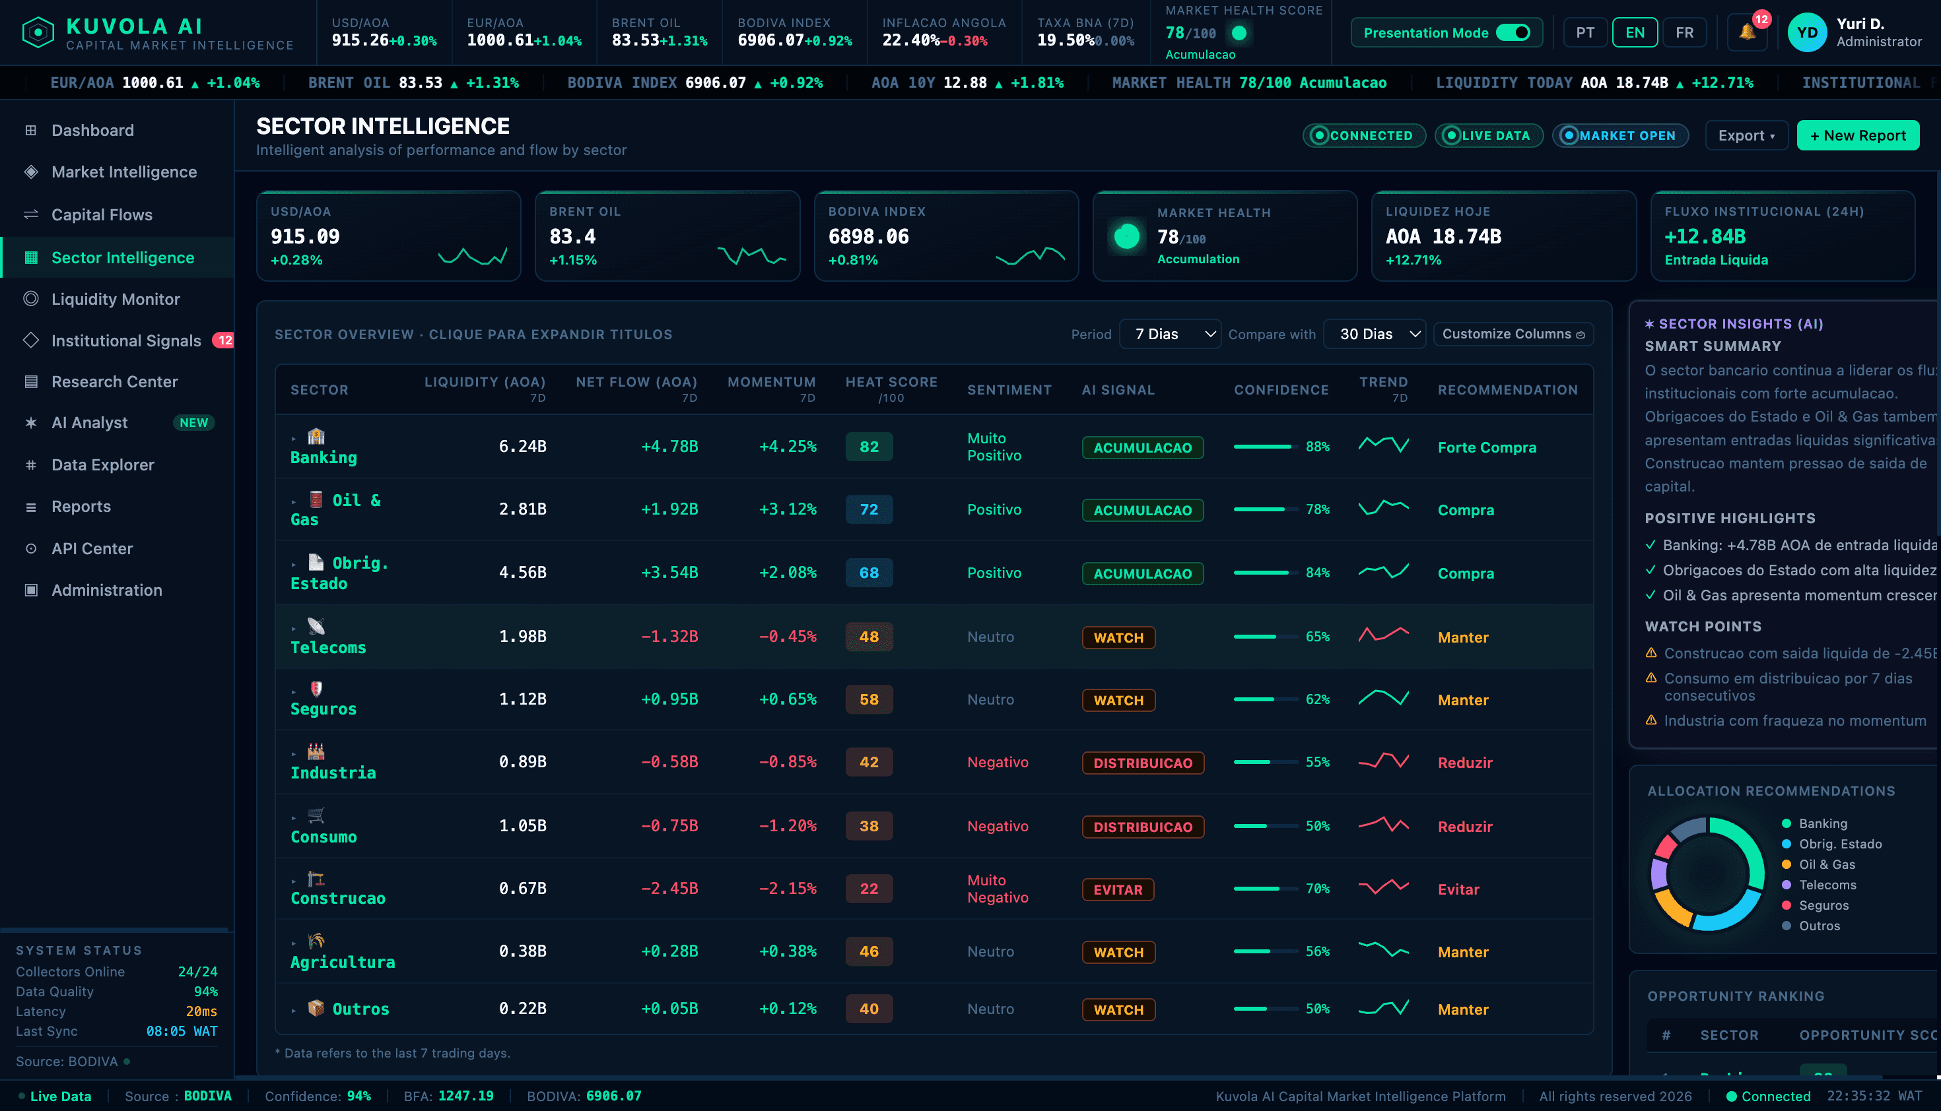Open the Compare with 30 Dias dropdown
This screenshot has height=1111, width=1941.
1375,334
